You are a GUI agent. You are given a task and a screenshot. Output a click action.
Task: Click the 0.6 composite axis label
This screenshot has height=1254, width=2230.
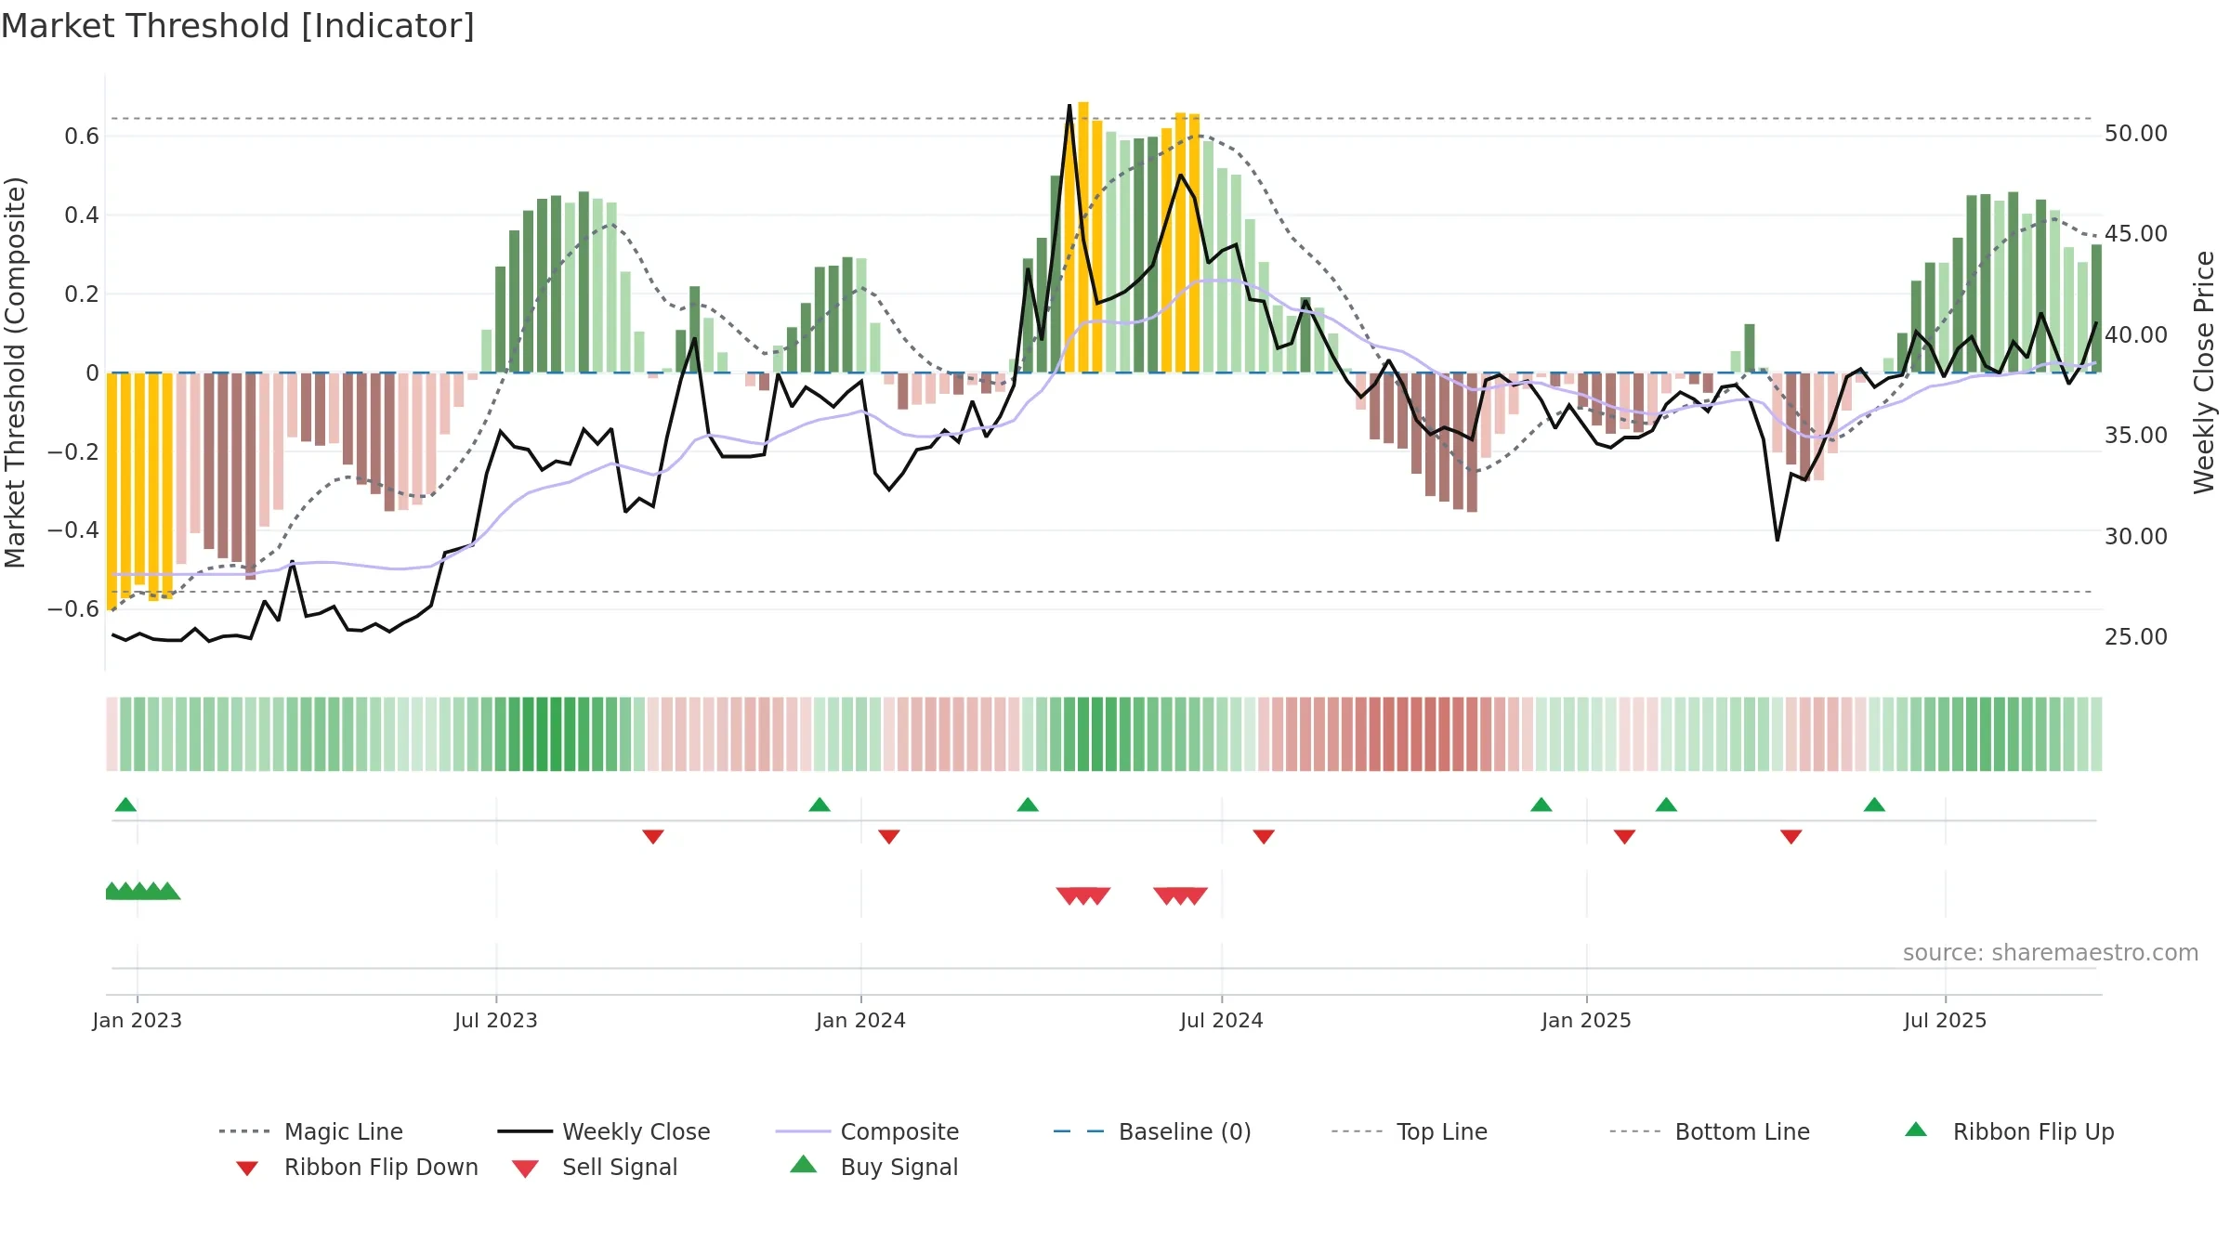click(x=82, y=137)
